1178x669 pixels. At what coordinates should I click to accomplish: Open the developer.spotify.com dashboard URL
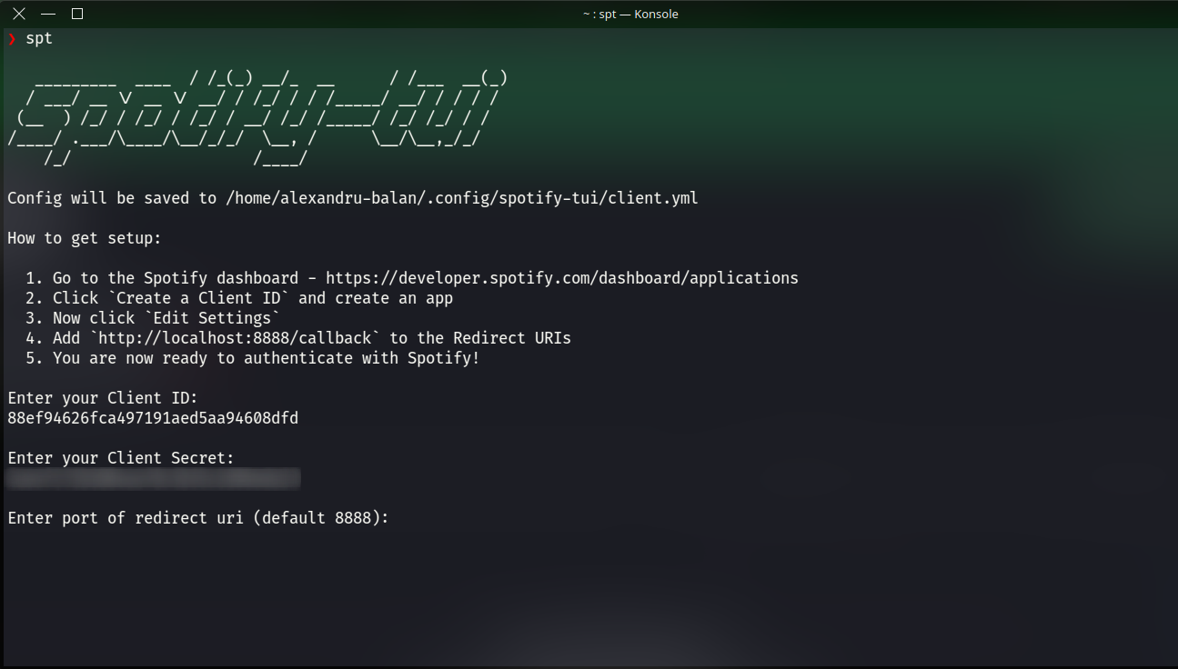562,278
